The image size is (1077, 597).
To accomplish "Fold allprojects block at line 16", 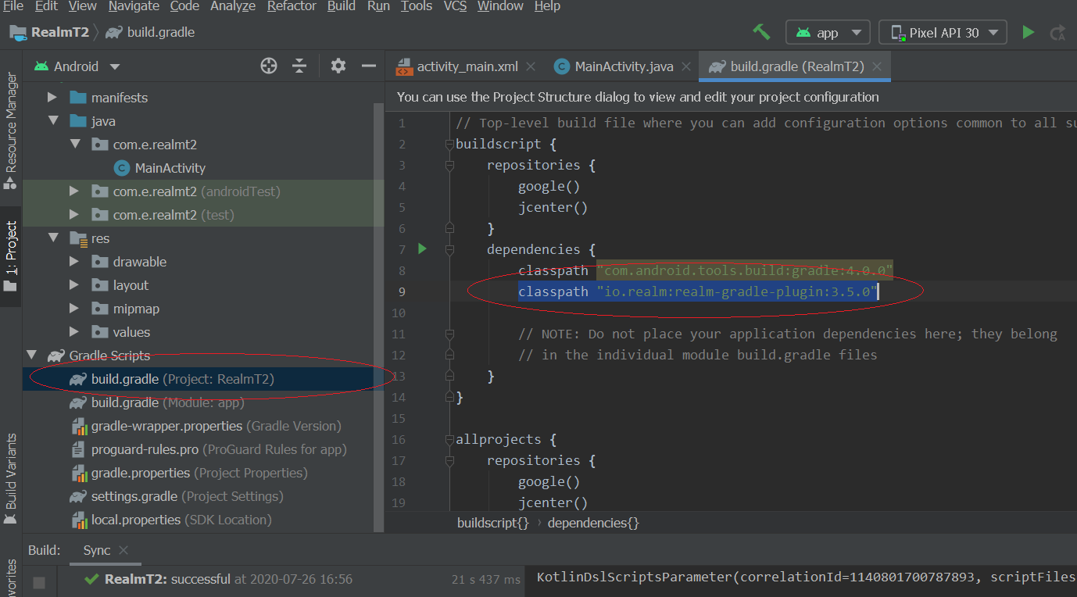I will (x=449, y=439).
